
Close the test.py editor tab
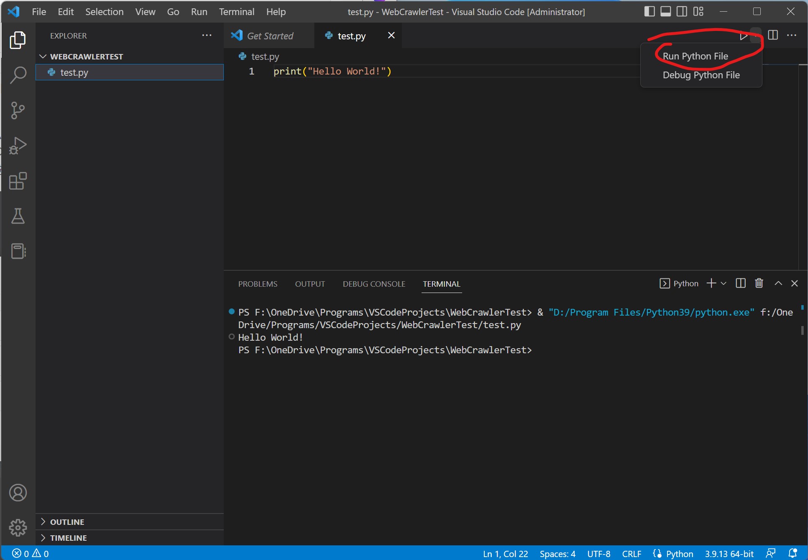tap(391, 36)
